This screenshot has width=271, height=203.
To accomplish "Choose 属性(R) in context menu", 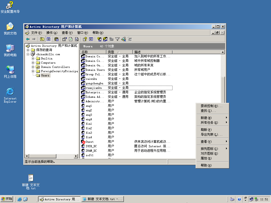I will (213, 158).
